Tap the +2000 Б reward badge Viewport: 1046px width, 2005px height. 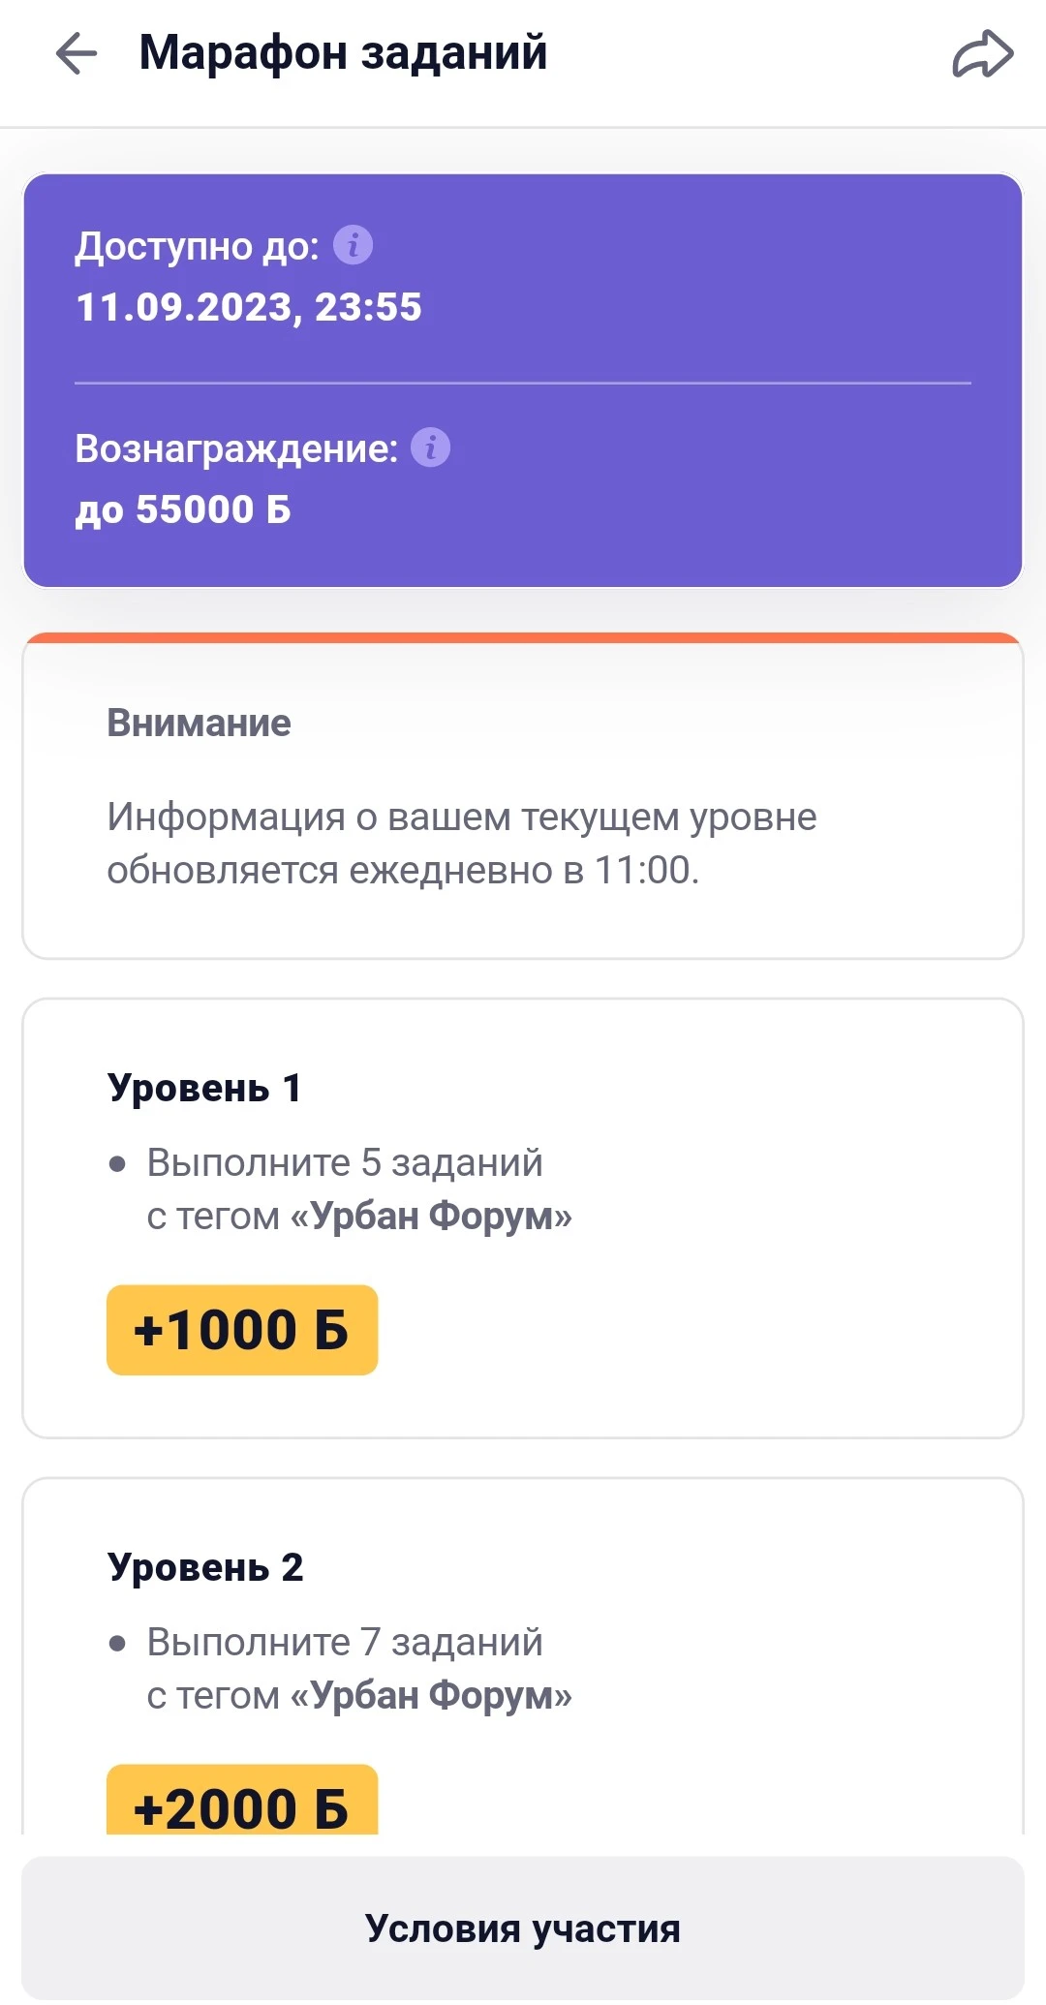242,1800
